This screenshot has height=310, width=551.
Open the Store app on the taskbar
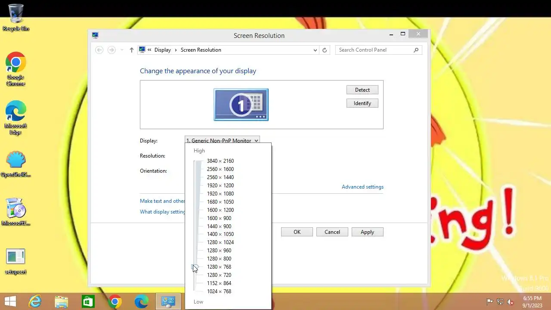click(x=88, y=301)
